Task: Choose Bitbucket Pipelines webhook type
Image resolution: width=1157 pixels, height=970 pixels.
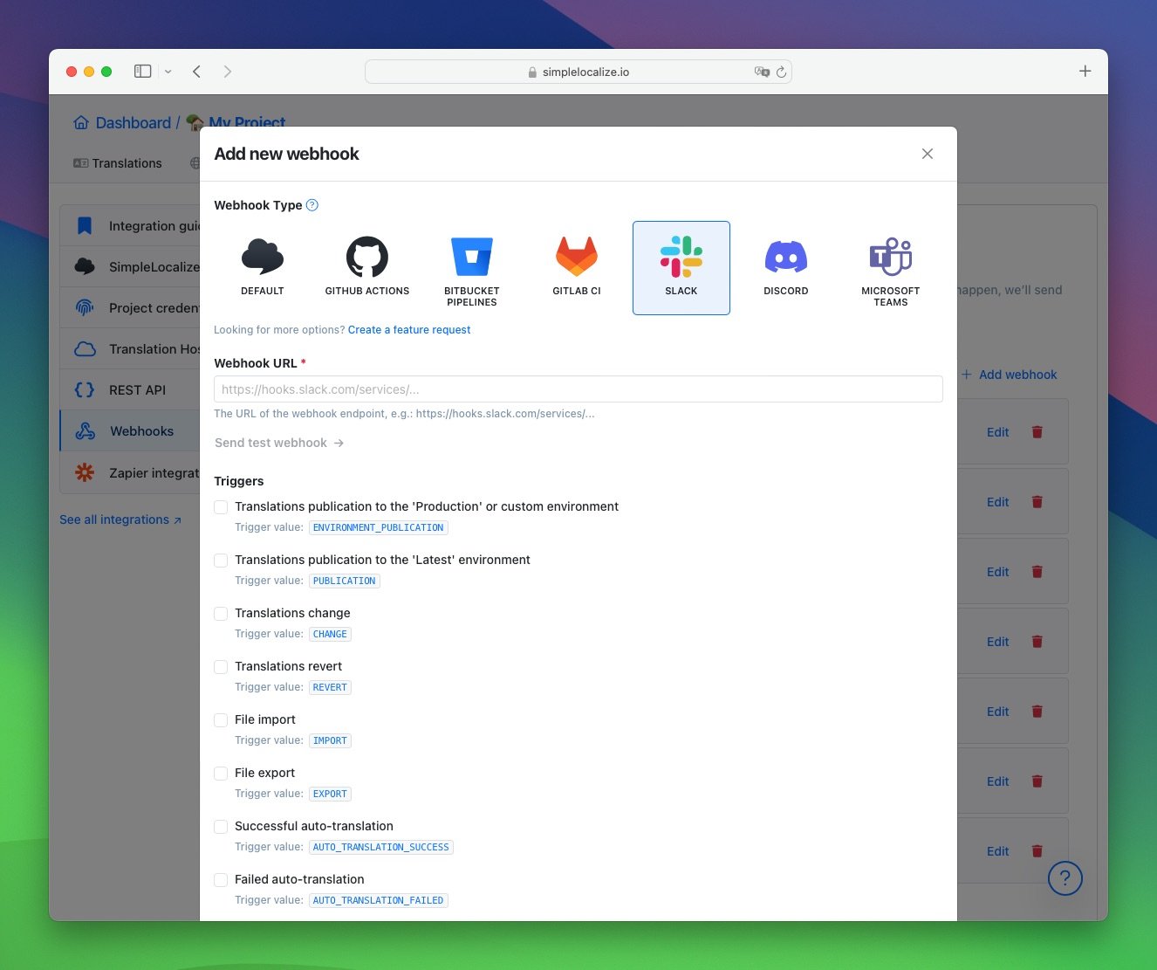Action: pyautogui.click(x=472, y=267)
